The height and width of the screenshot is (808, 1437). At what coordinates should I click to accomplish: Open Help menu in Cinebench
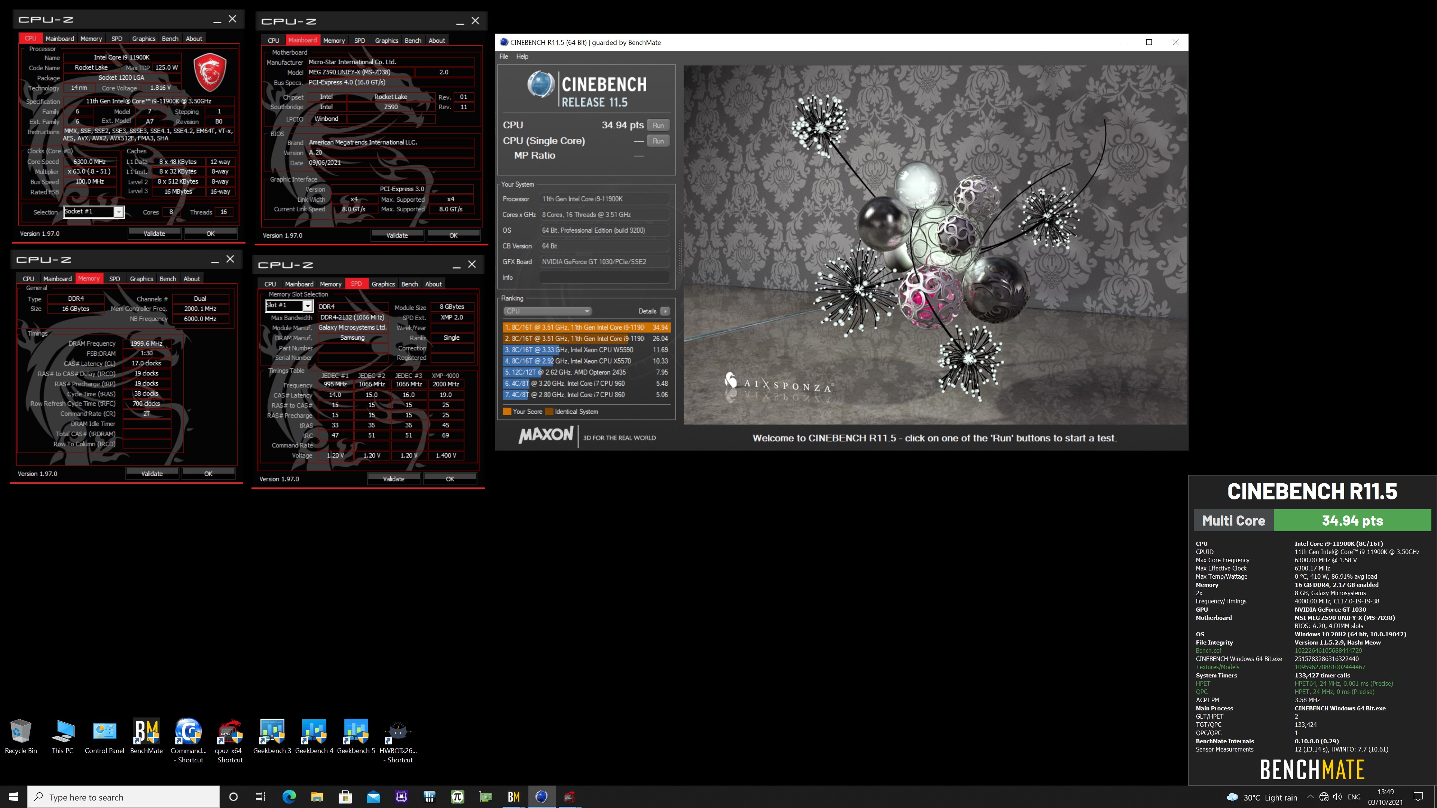522,56
